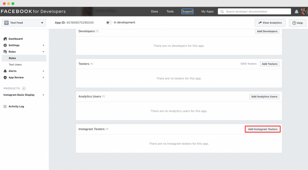Open Test Users in sidebar
The width and height of the screenshot is (308, 170).
[x=15, y=65]
